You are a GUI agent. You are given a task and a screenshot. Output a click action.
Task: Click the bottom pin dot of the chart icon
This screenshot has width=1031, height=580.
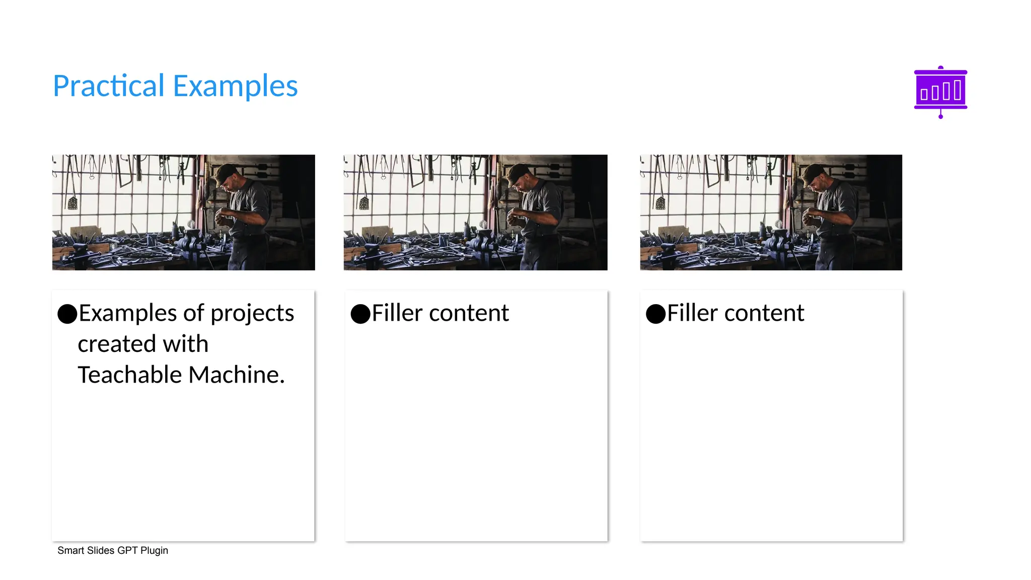point(940,117)
